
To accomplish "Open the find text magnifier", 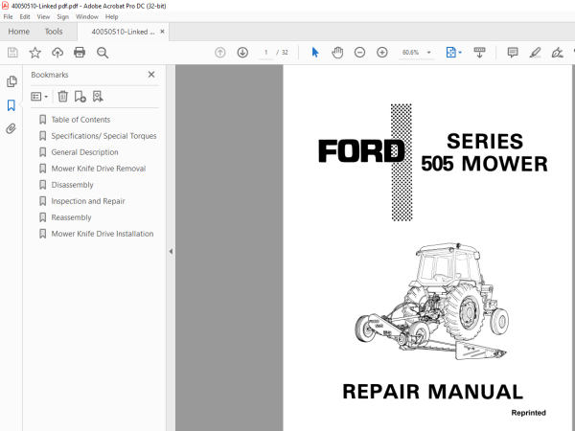I will coord(103,53).
